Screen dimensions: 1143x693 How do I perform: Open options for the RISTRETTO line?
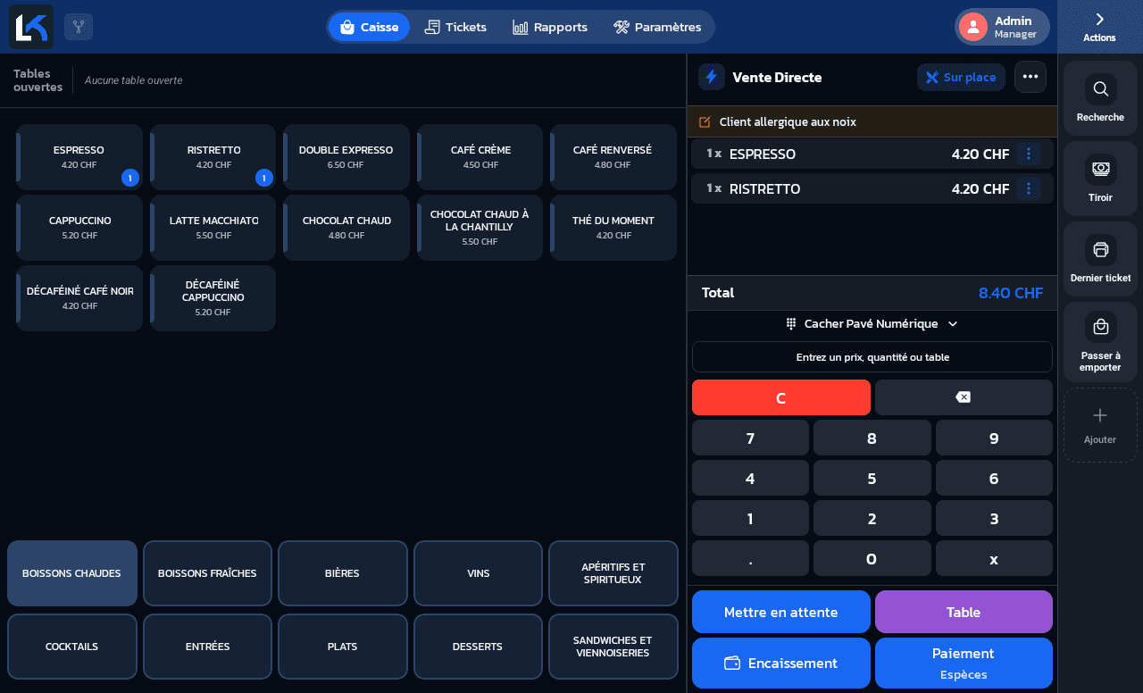pyautogui.click(x=1029, y=188)
